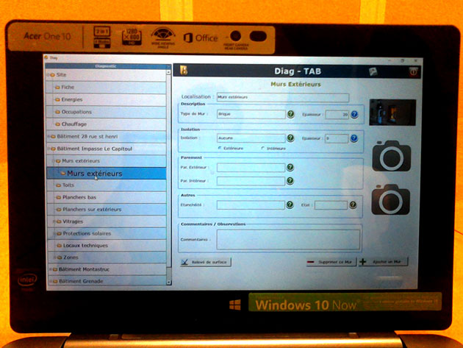Expand the Bâtiment Montastruc tree node
The image size is (463, 348).
point(50,269)
